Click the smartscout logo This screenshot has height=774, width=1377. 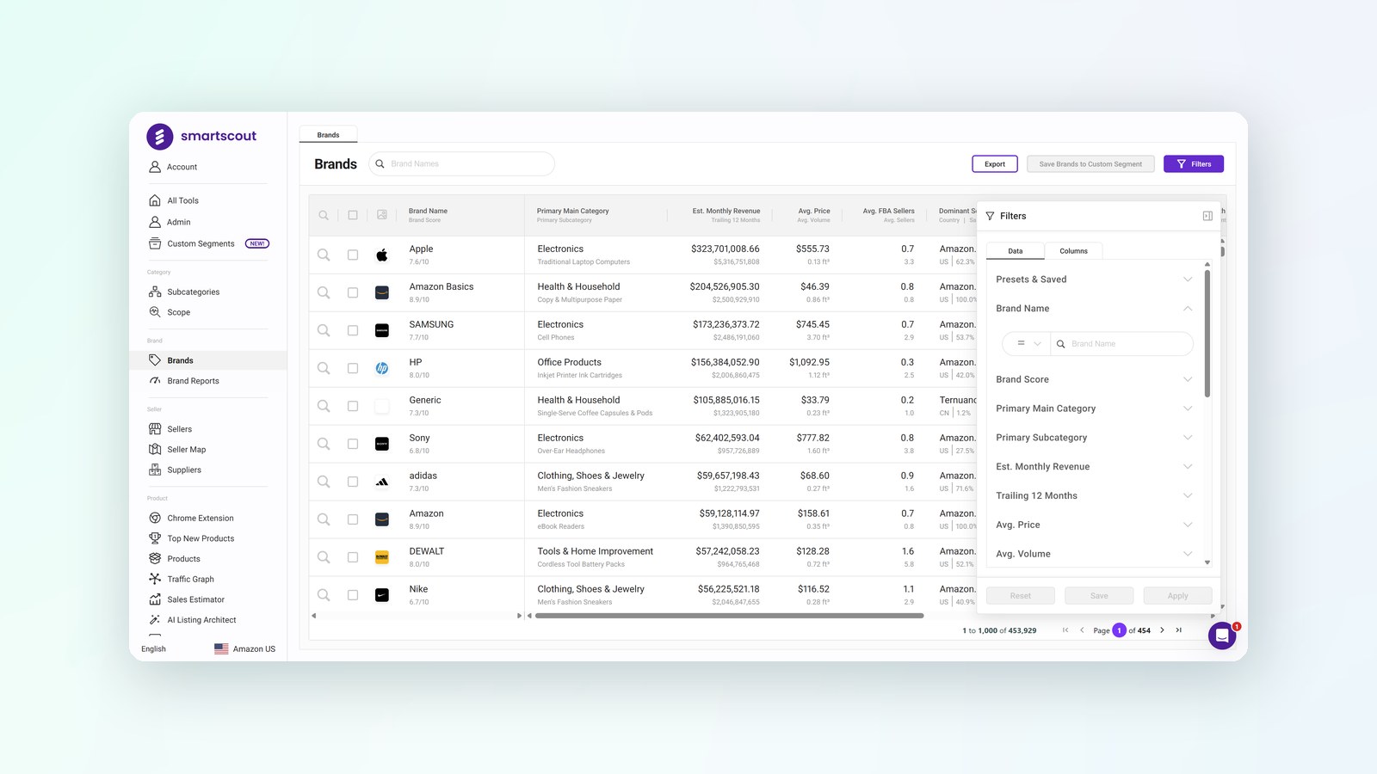[201, 136]
